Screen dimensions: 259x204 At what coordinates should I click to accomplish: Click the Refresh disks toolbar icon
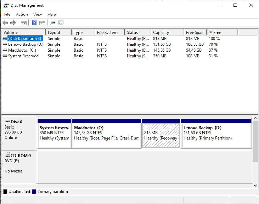[x=52, y=23]
